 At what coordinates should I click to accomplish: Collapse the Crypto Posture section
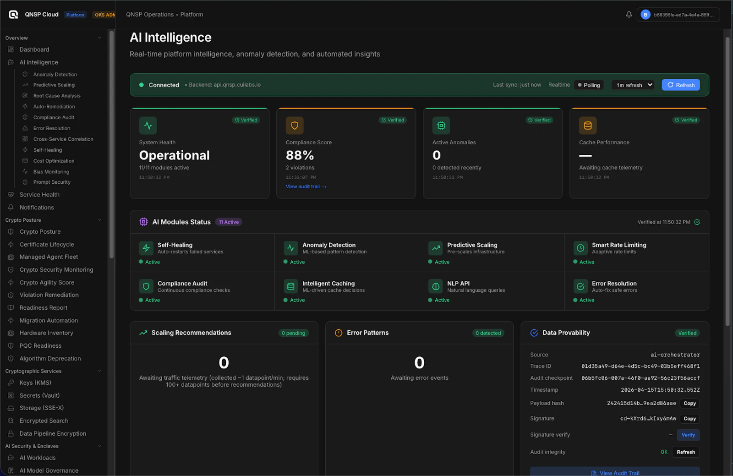(x=100, y=220)
